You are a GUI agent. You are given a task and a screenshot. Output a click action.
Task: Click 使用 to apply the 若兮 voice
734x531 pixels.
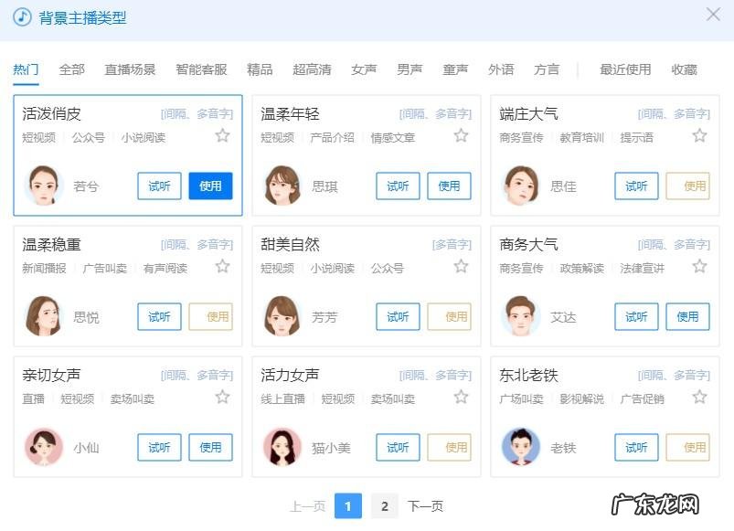[209, 186]
